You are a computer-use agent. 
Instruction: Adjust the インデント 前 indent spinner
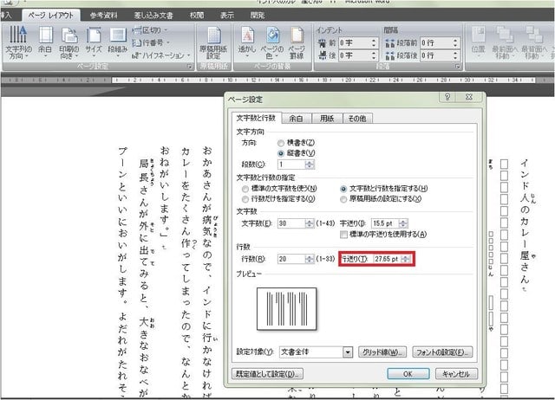[374, 43]
